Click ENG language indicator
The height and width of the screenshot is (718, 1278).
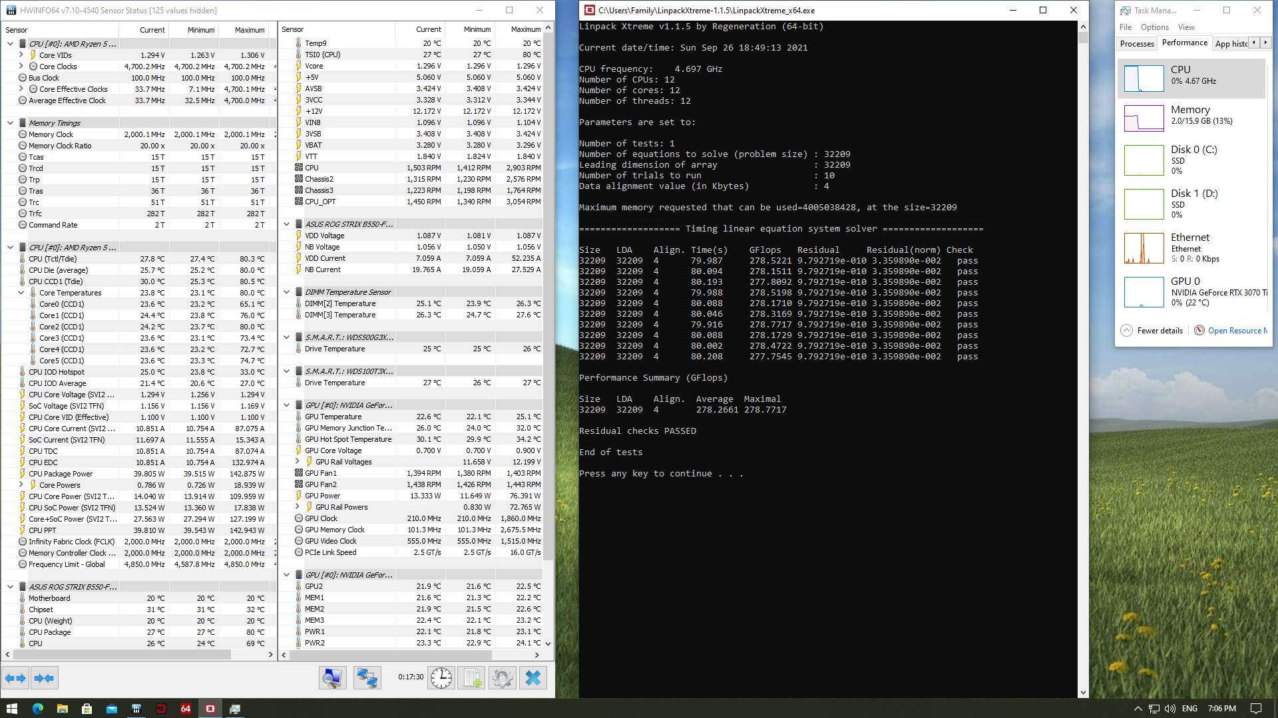tap(1189, 709)
